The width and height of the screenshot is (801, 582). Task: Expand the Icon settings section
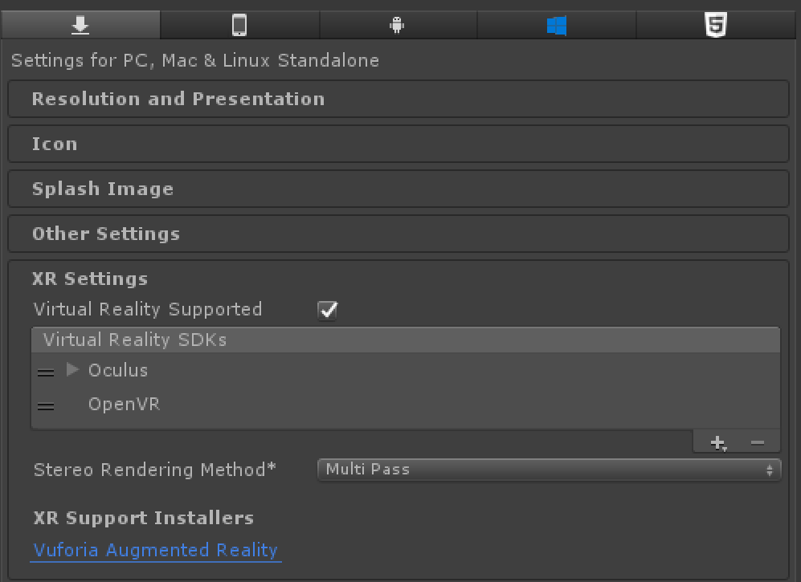click(x=55, y=144)
